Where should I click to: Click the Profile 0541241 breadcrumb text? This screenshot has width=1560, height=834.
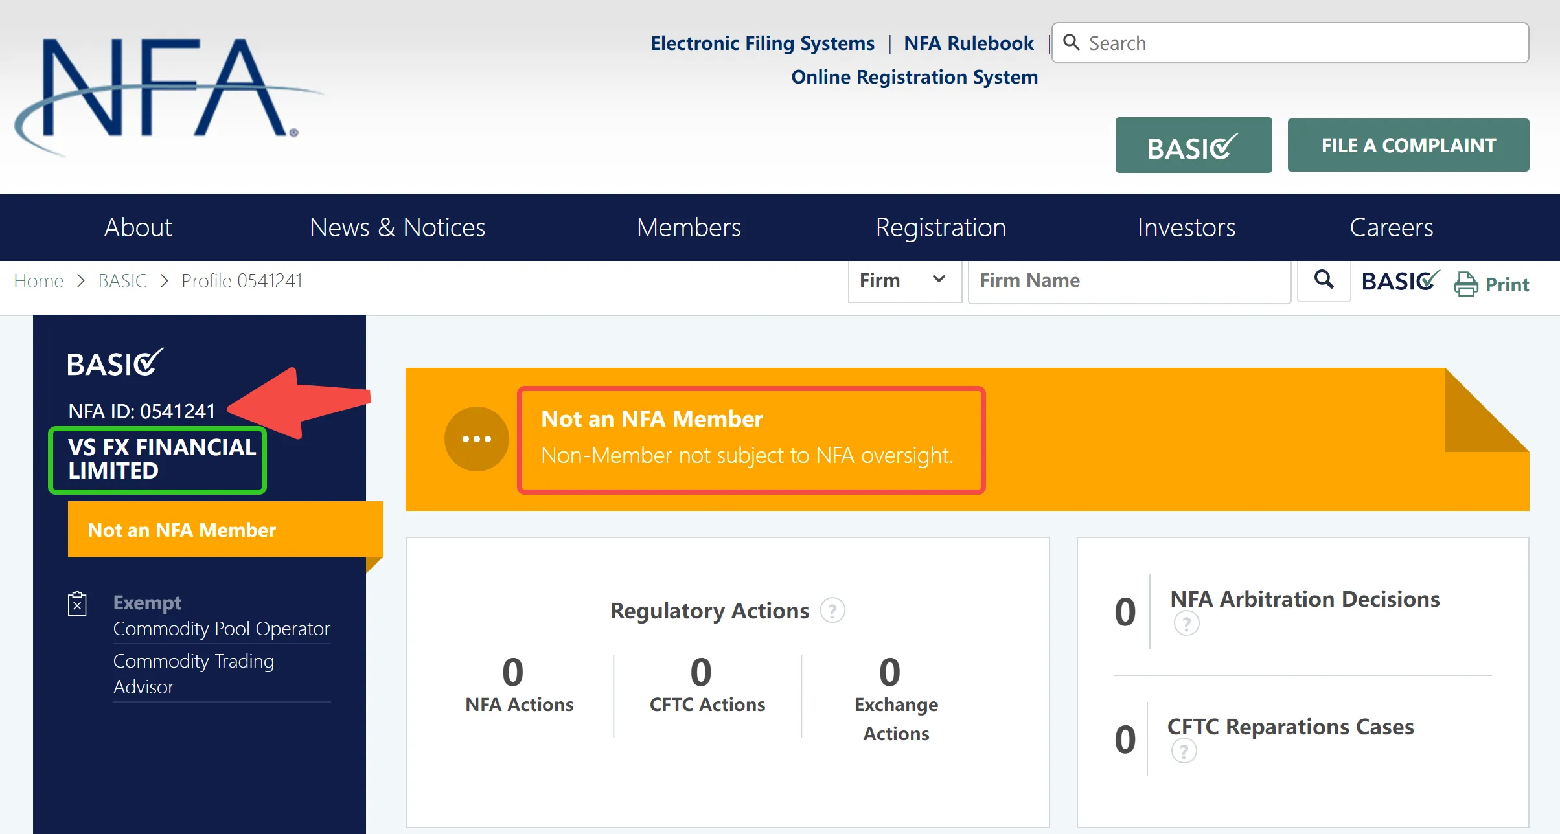click(242, 280)
